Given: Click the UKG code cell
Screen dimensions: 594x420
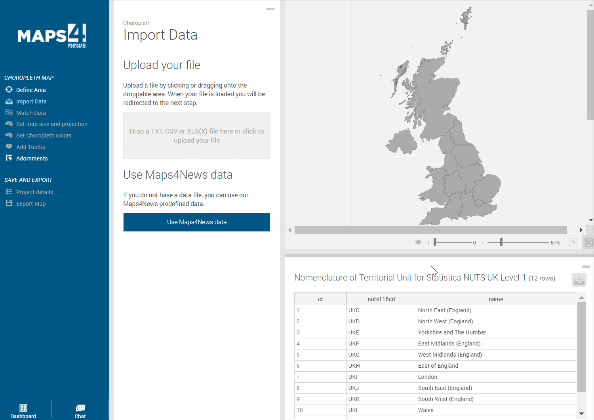Looking at the screenshot, I should pos(381,355).
